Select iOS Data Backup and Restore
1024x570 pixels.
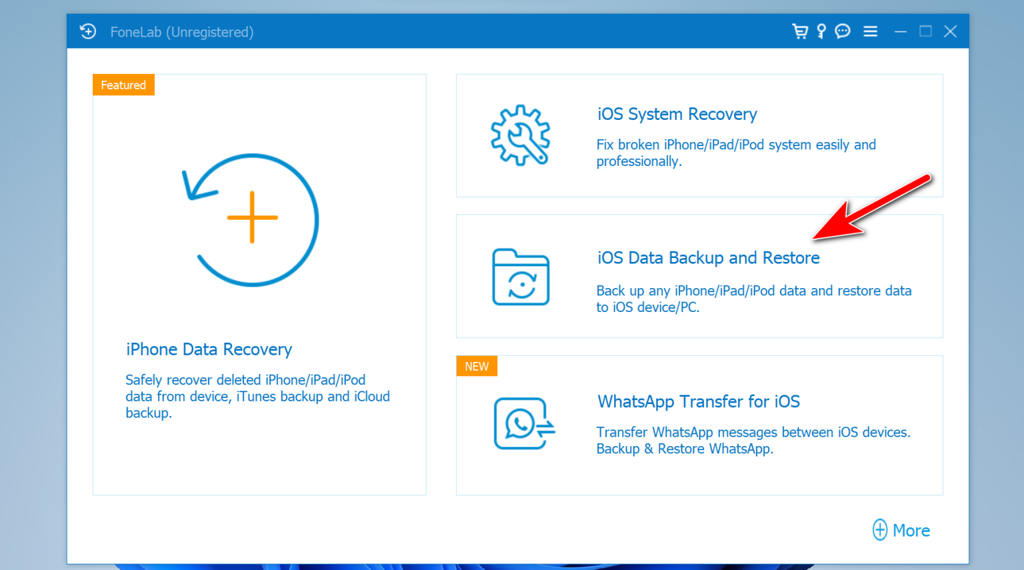pos(708,257)
